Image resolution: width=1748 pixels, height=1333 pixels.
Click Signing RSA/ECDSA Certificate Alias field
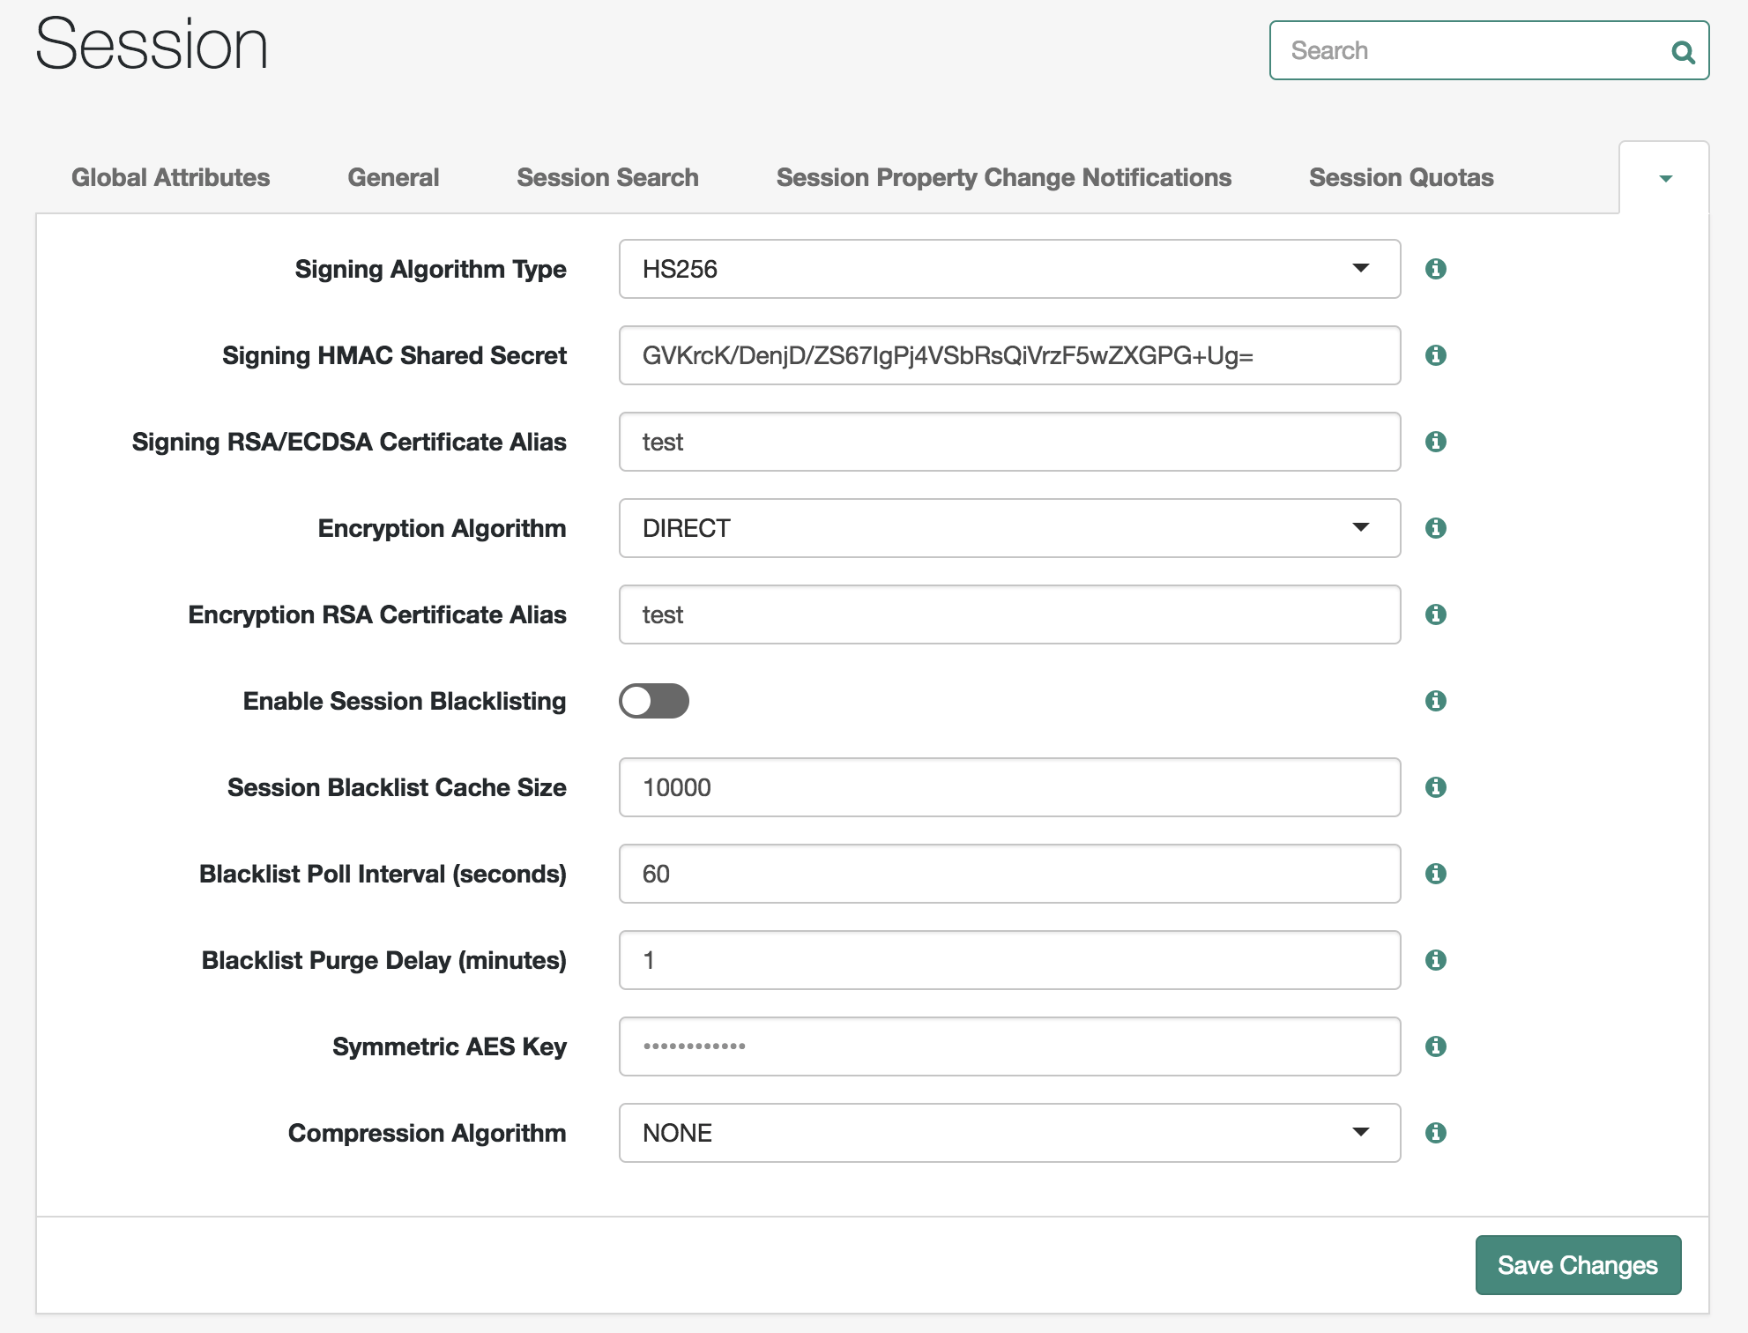pyautogui.click(x=1010, y=442)
